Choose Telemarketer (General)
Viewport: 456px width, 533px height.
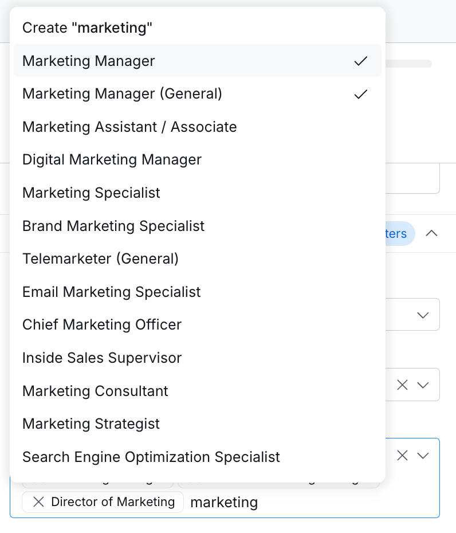(x=101, y=258)
